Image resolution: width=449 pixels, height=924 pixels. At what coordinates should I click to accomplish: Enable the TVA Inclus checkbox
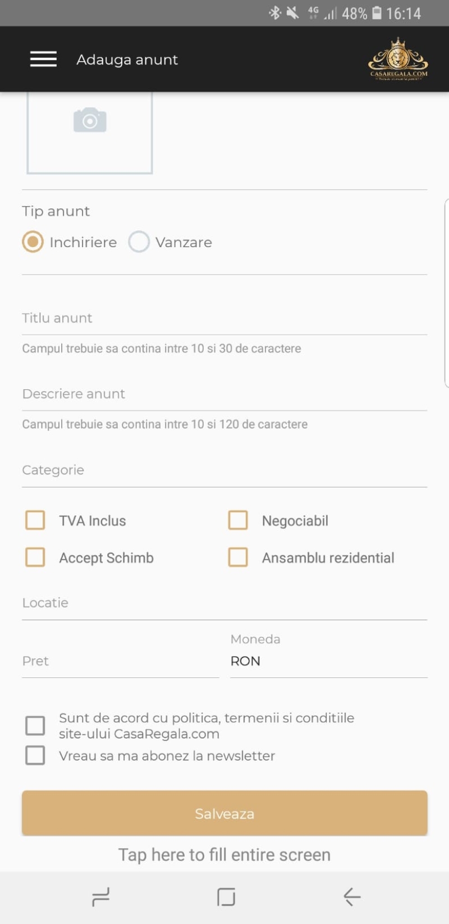(35, 520)
